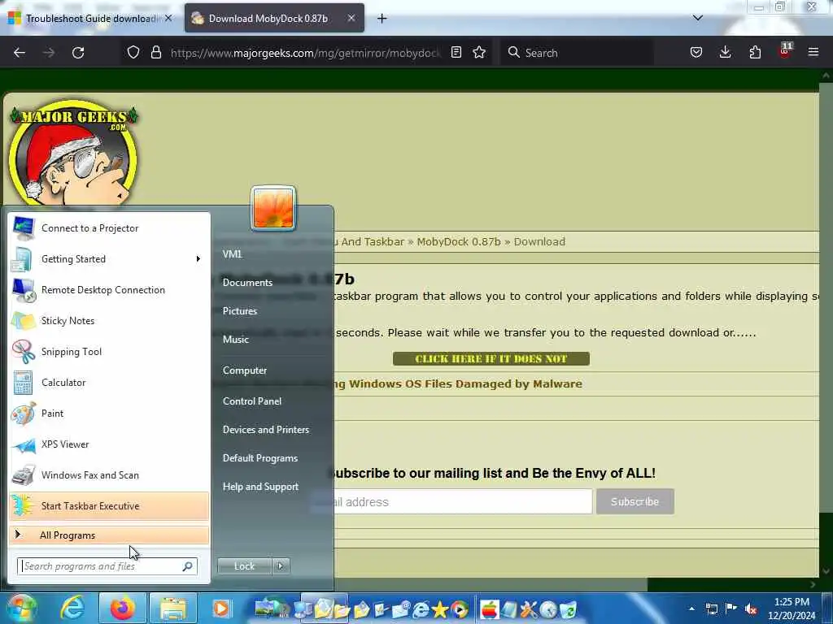The width and height of the screenshot is (833, 624).
Task: Open Windows OS Files Damaged by Malware link
Action: click(465, 383)
